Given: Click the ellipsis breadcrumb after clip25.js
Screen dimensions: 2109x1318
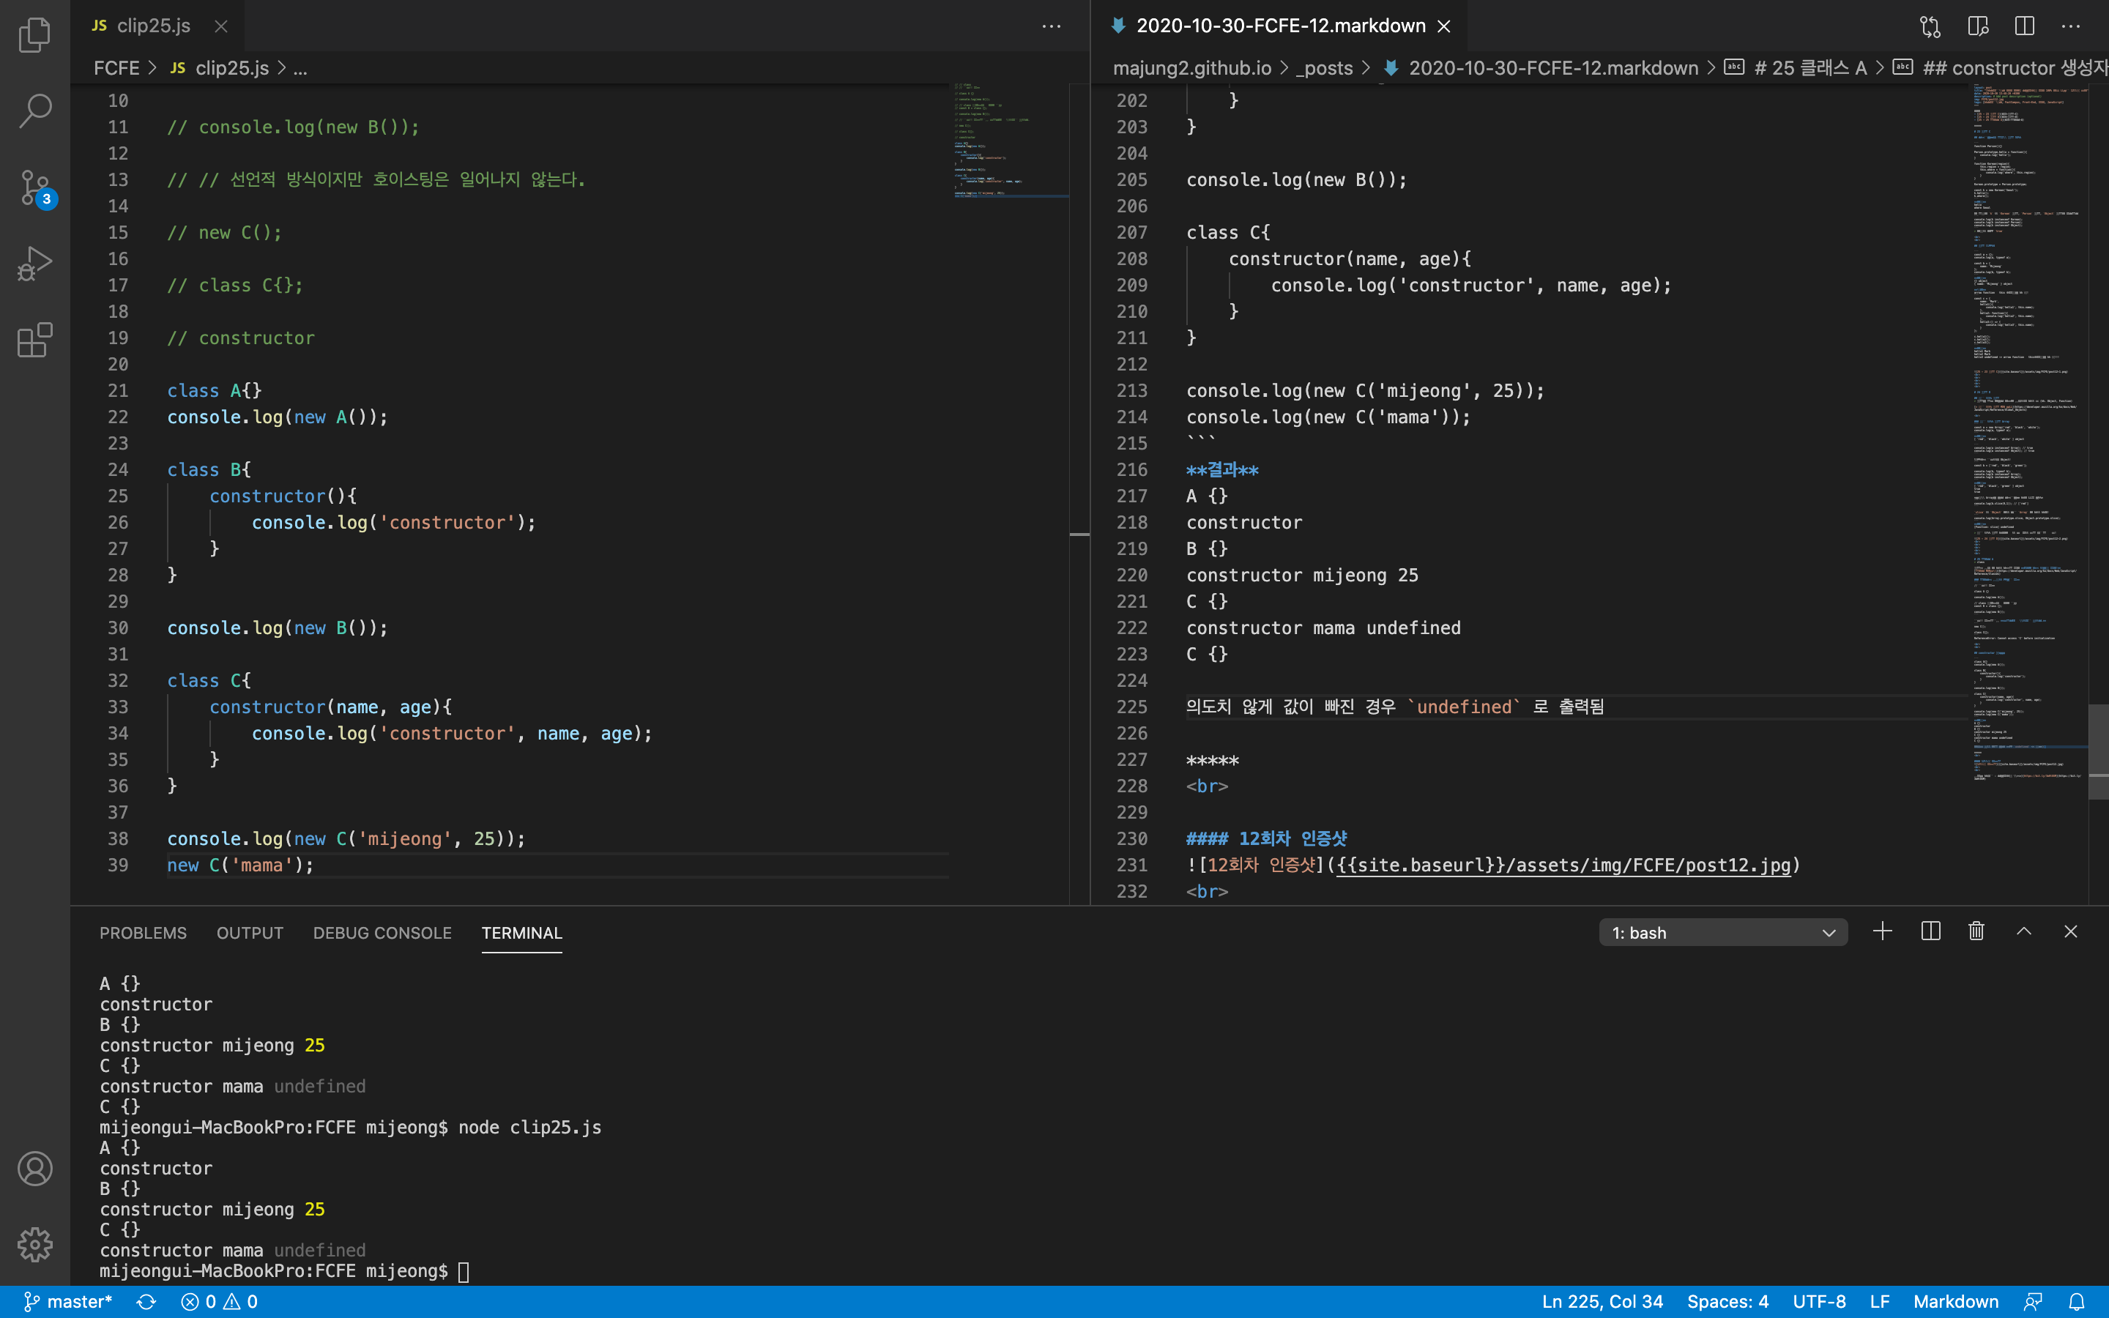Looking at the screenshot, I should [300, 68].
